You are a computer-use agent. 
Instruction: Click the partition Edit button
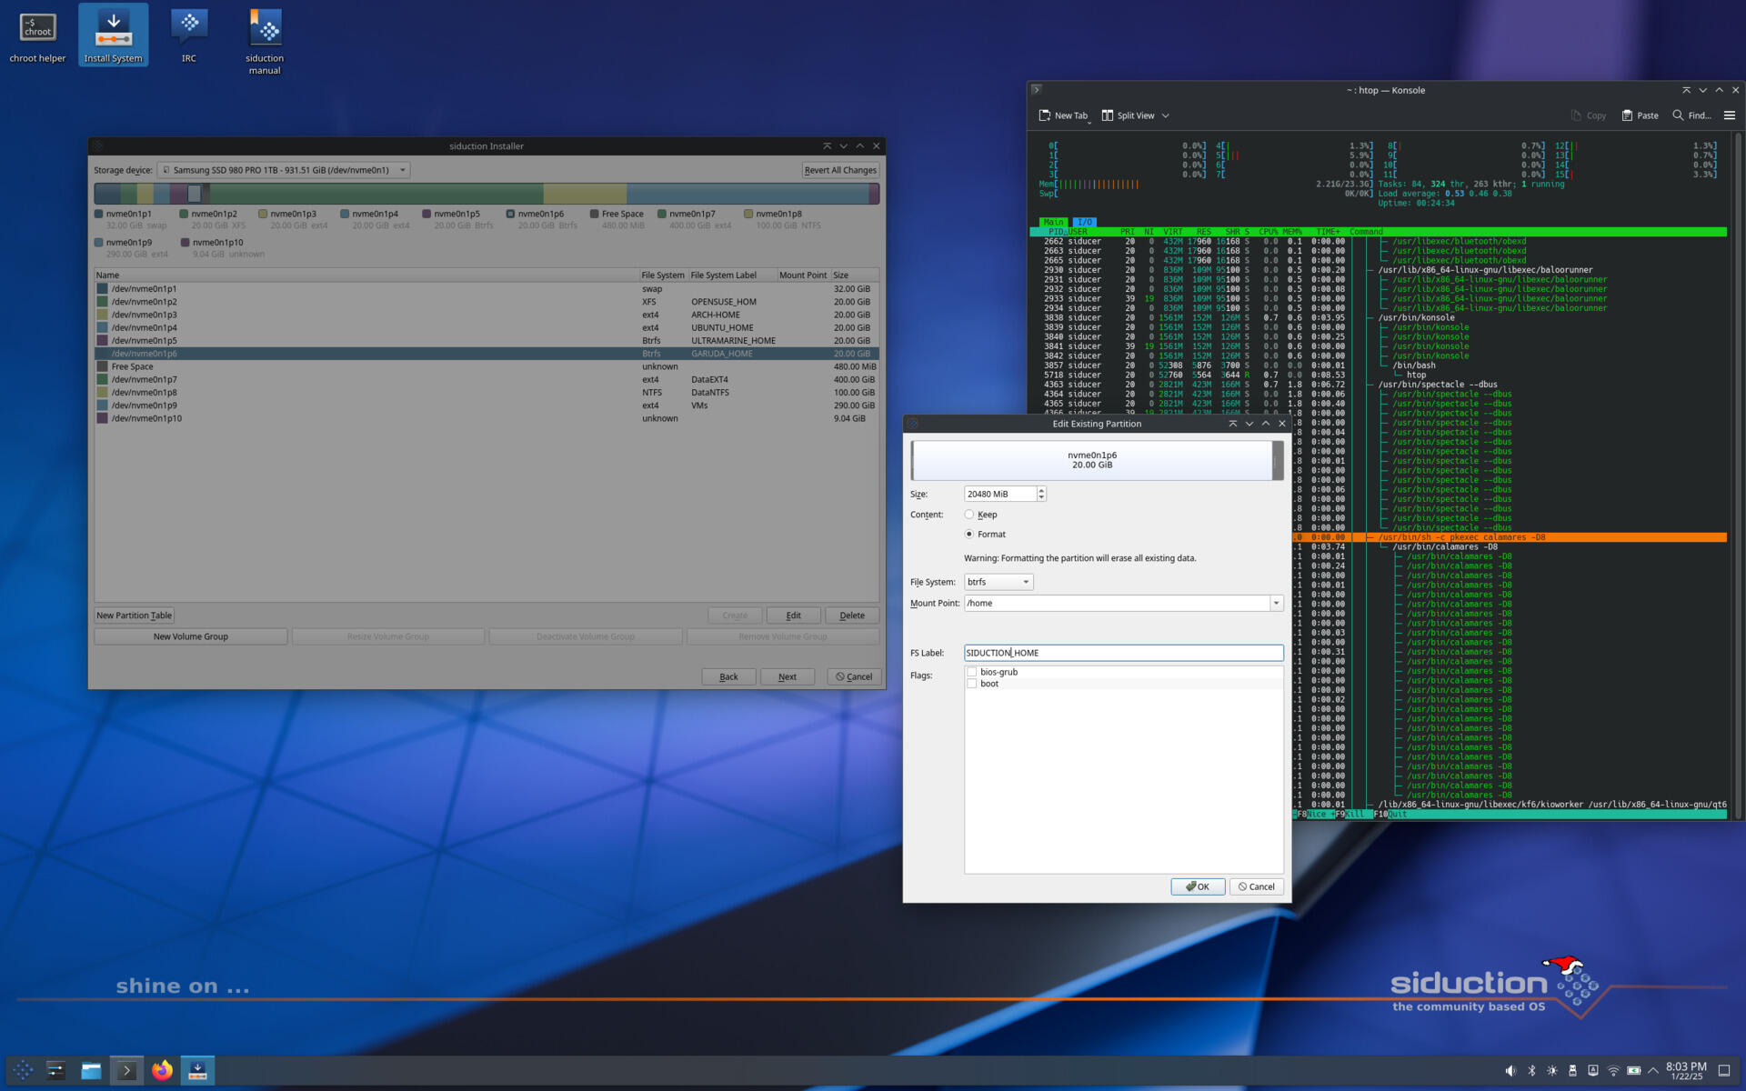coord(793,616)
